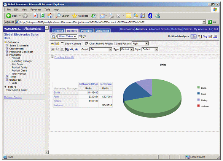The width and height of the screenshot is (223, 161).
Task: Stop page loading with red X icon
Action: coord(35,16)
